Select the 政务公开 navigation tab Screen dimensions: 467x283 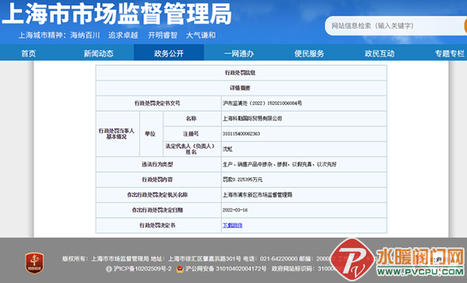tap(169, 54)
